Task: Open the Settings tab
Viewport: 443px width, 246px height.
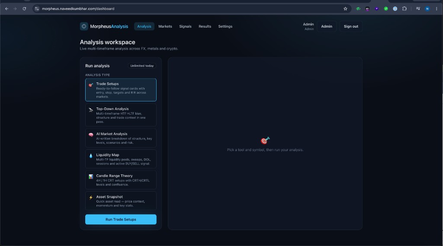Action: coord(225,26)
